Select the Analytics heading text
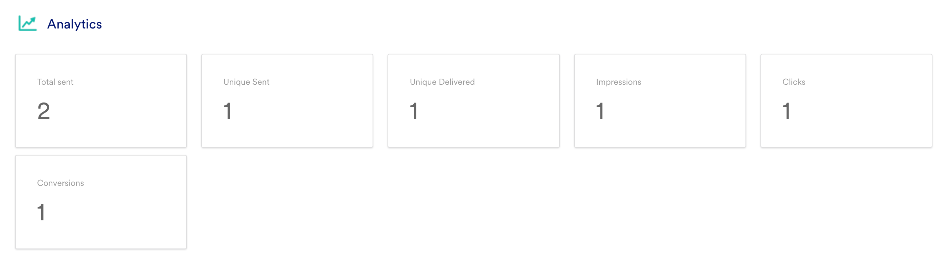 click(x=74, y=24)
